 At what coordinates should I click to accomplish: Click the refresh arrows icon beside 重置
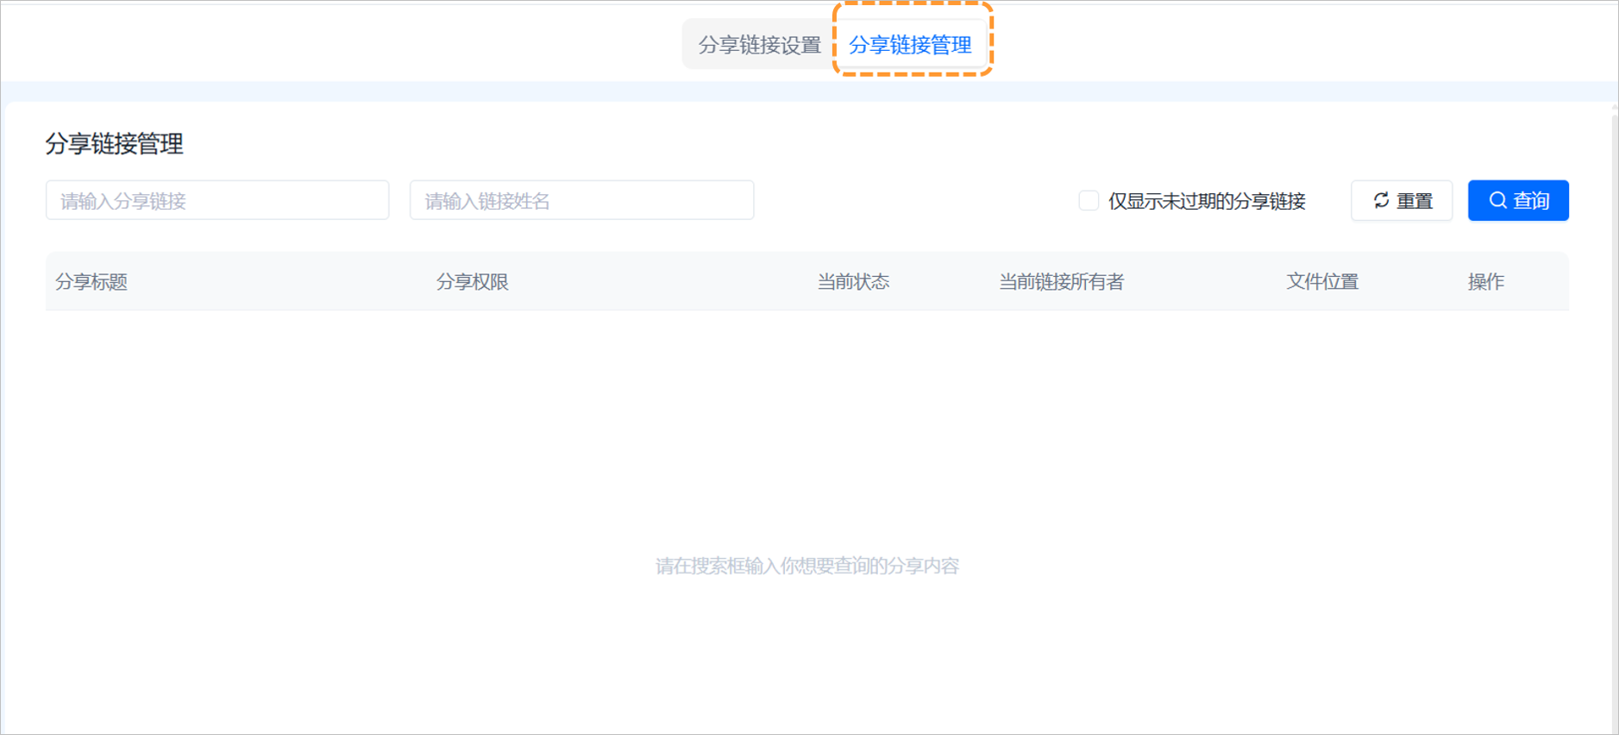click(1381, 200)
